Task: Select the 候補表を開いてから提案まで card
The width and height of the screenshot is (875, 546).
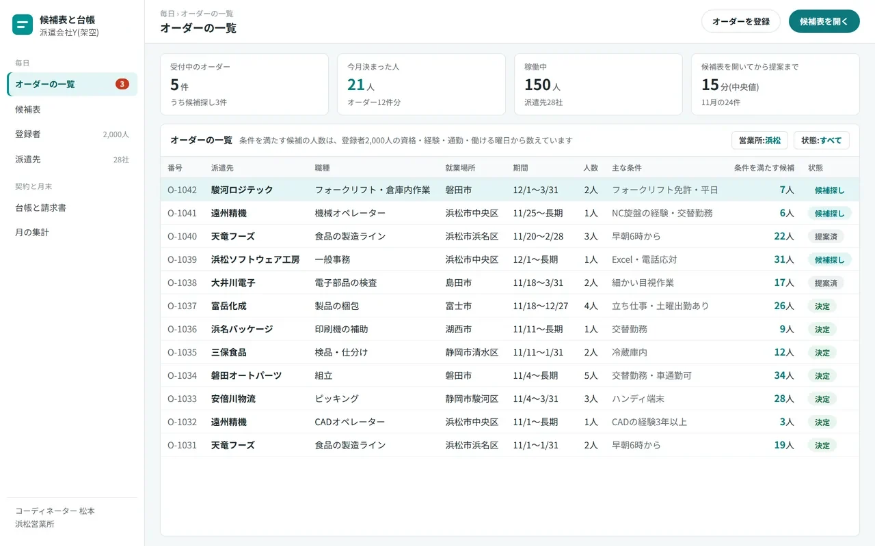Action: [x=775, y=85]
